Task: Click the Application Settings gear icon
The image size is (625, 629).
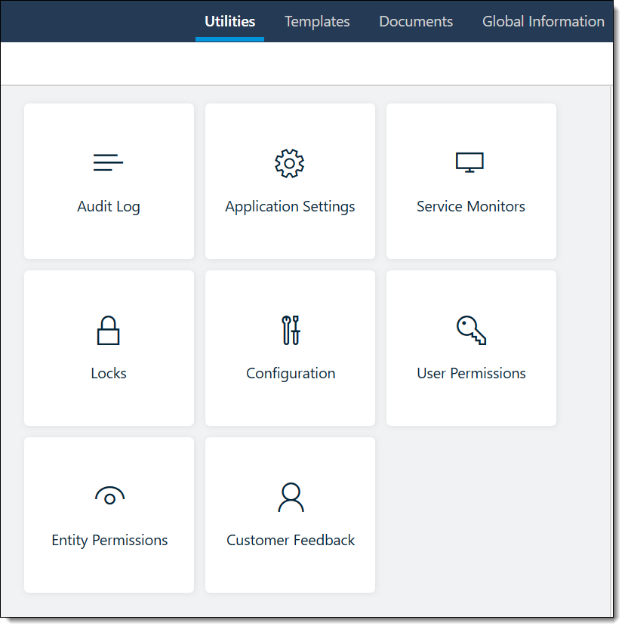Action: click(x=290, y=162)
